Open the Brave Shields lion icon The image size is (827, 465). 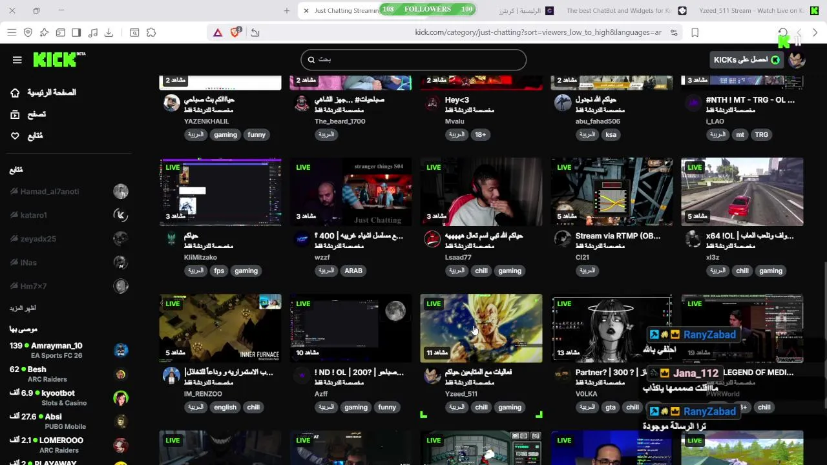coord(236,32)
